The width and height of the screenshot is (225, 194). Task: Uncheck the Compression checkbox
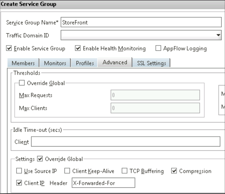point(174,171)
